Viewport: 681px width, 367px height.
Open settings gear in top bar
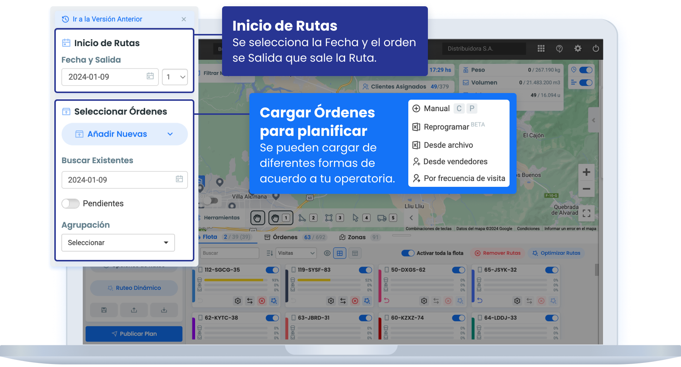click(x=578, y=48)
